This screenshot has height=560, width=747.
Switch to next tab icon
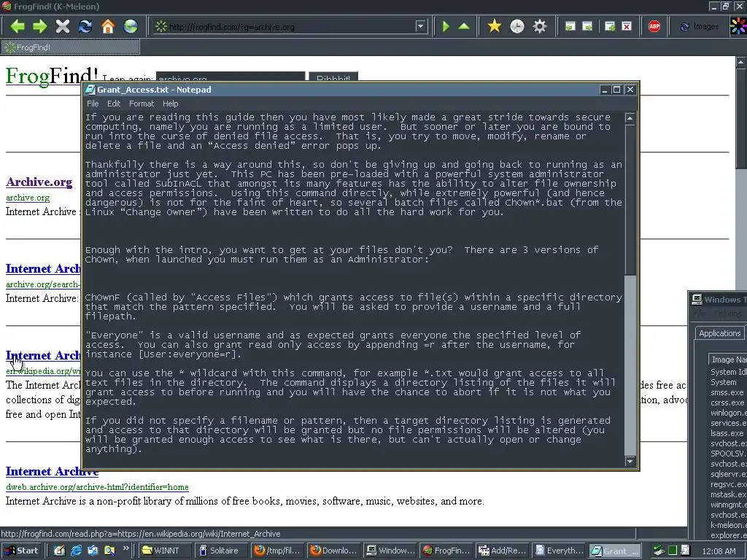[x=587, y=27]
